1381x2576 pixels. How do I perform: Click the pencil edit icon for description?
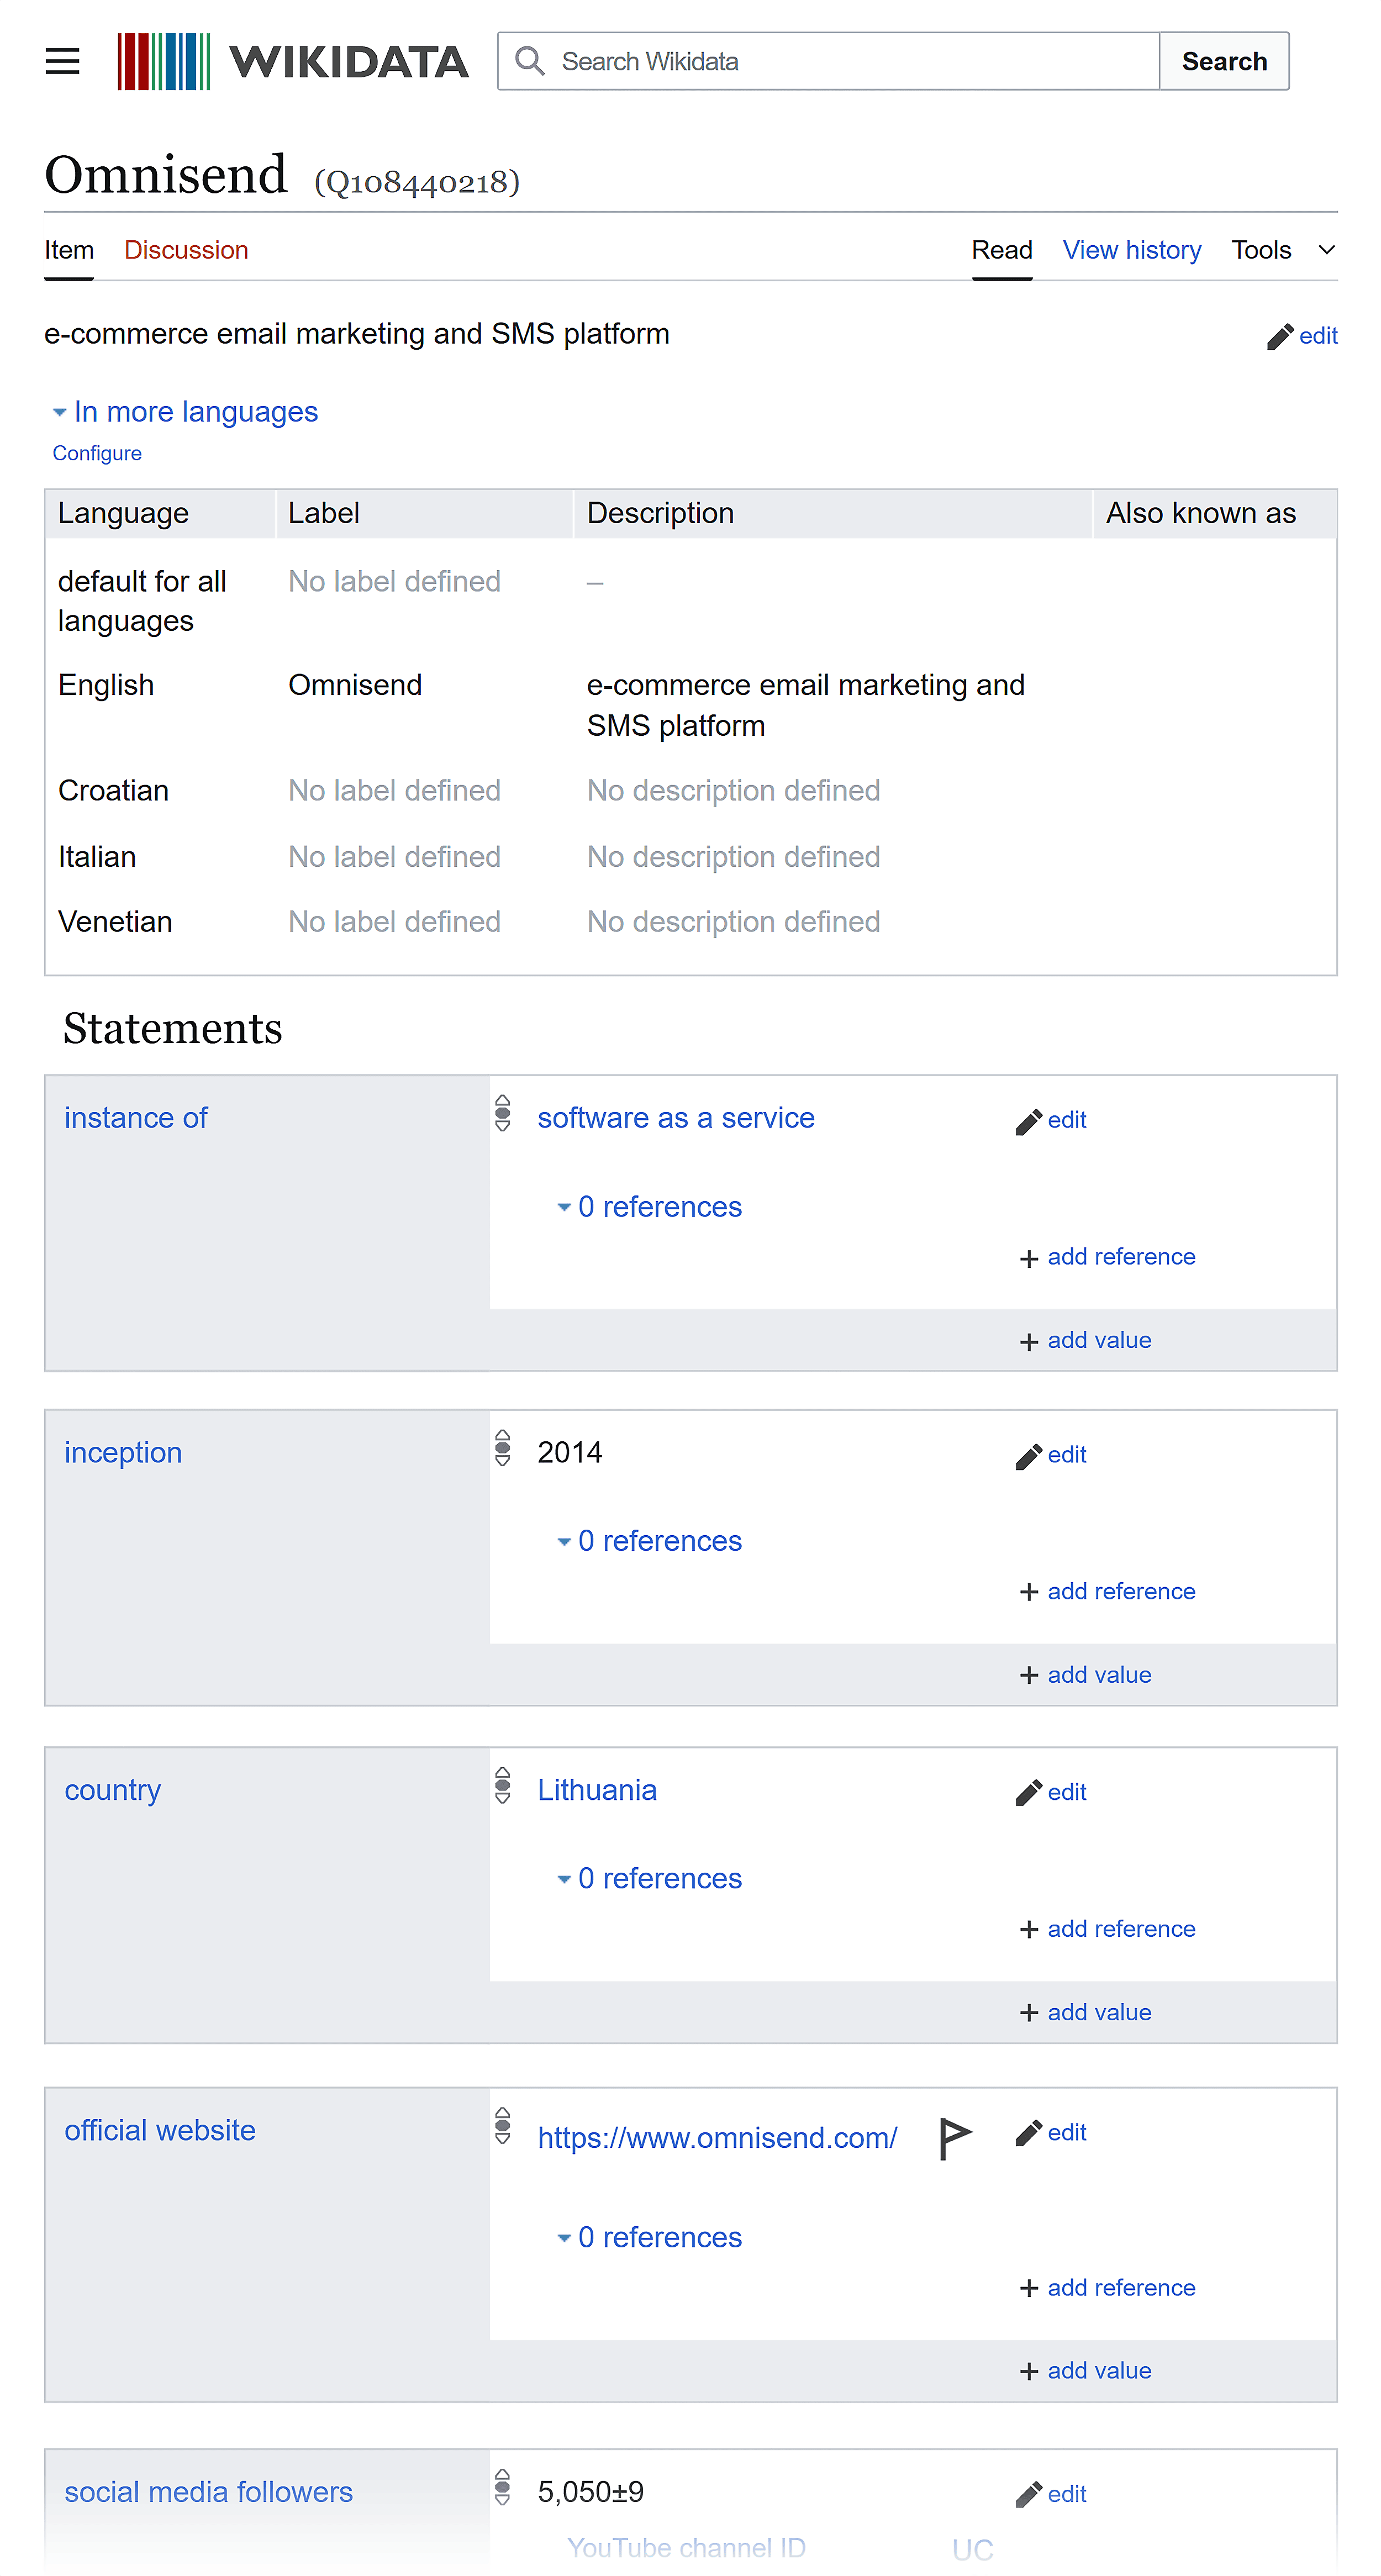click(1279, 337)
